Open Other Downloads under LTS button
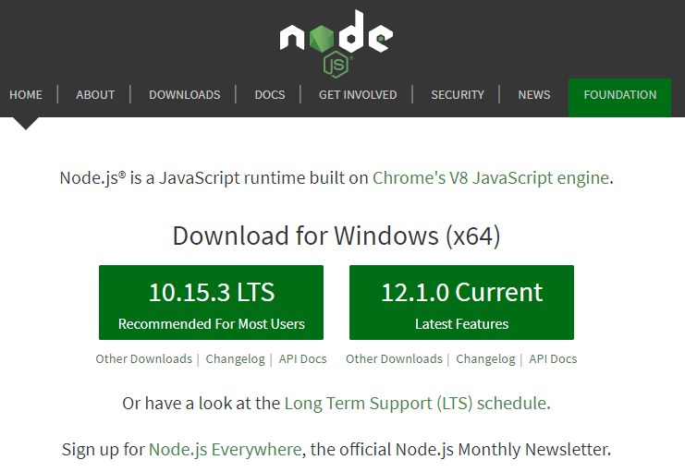Screen dimensions: 685x472 point(143,359)
